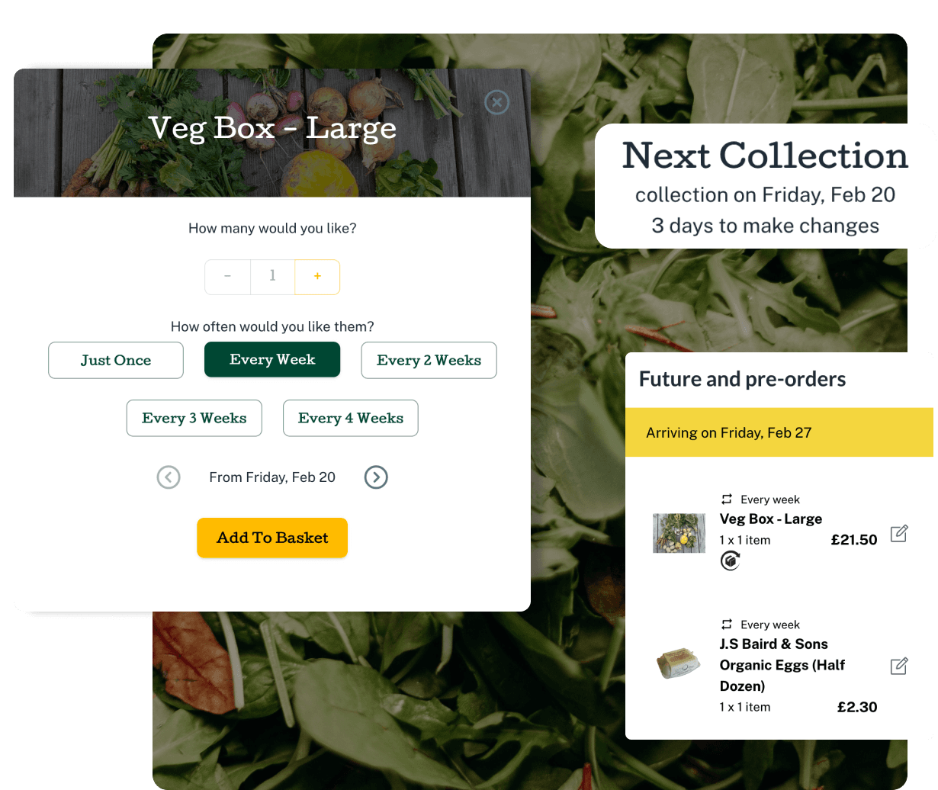This screenshot has height=790, width=938.
Task: Edit the Organic Eggs order
Action: click(x=899, y=666)
